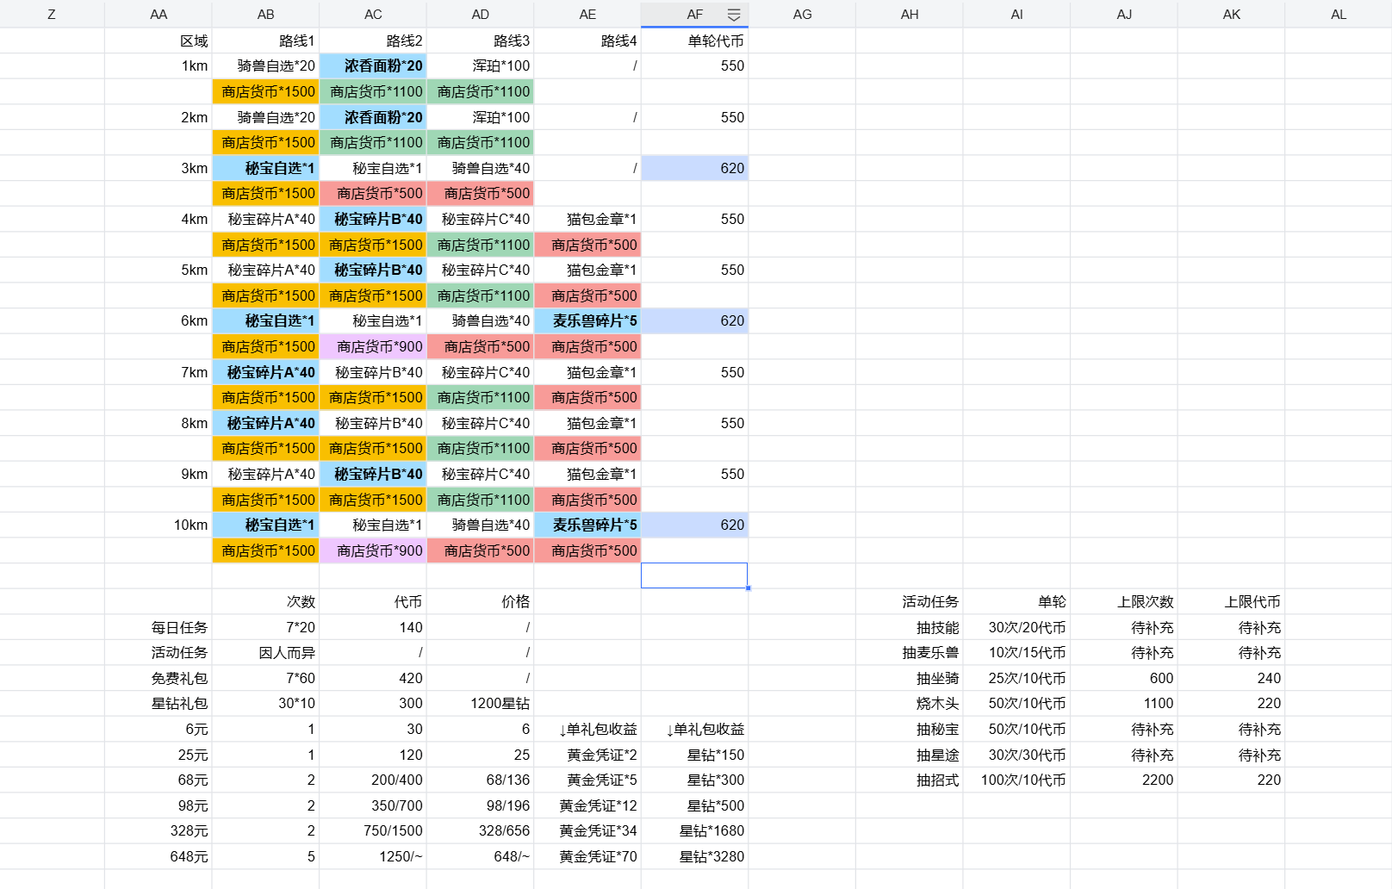Click the '1200星钻' price cell

click(480, 704)
